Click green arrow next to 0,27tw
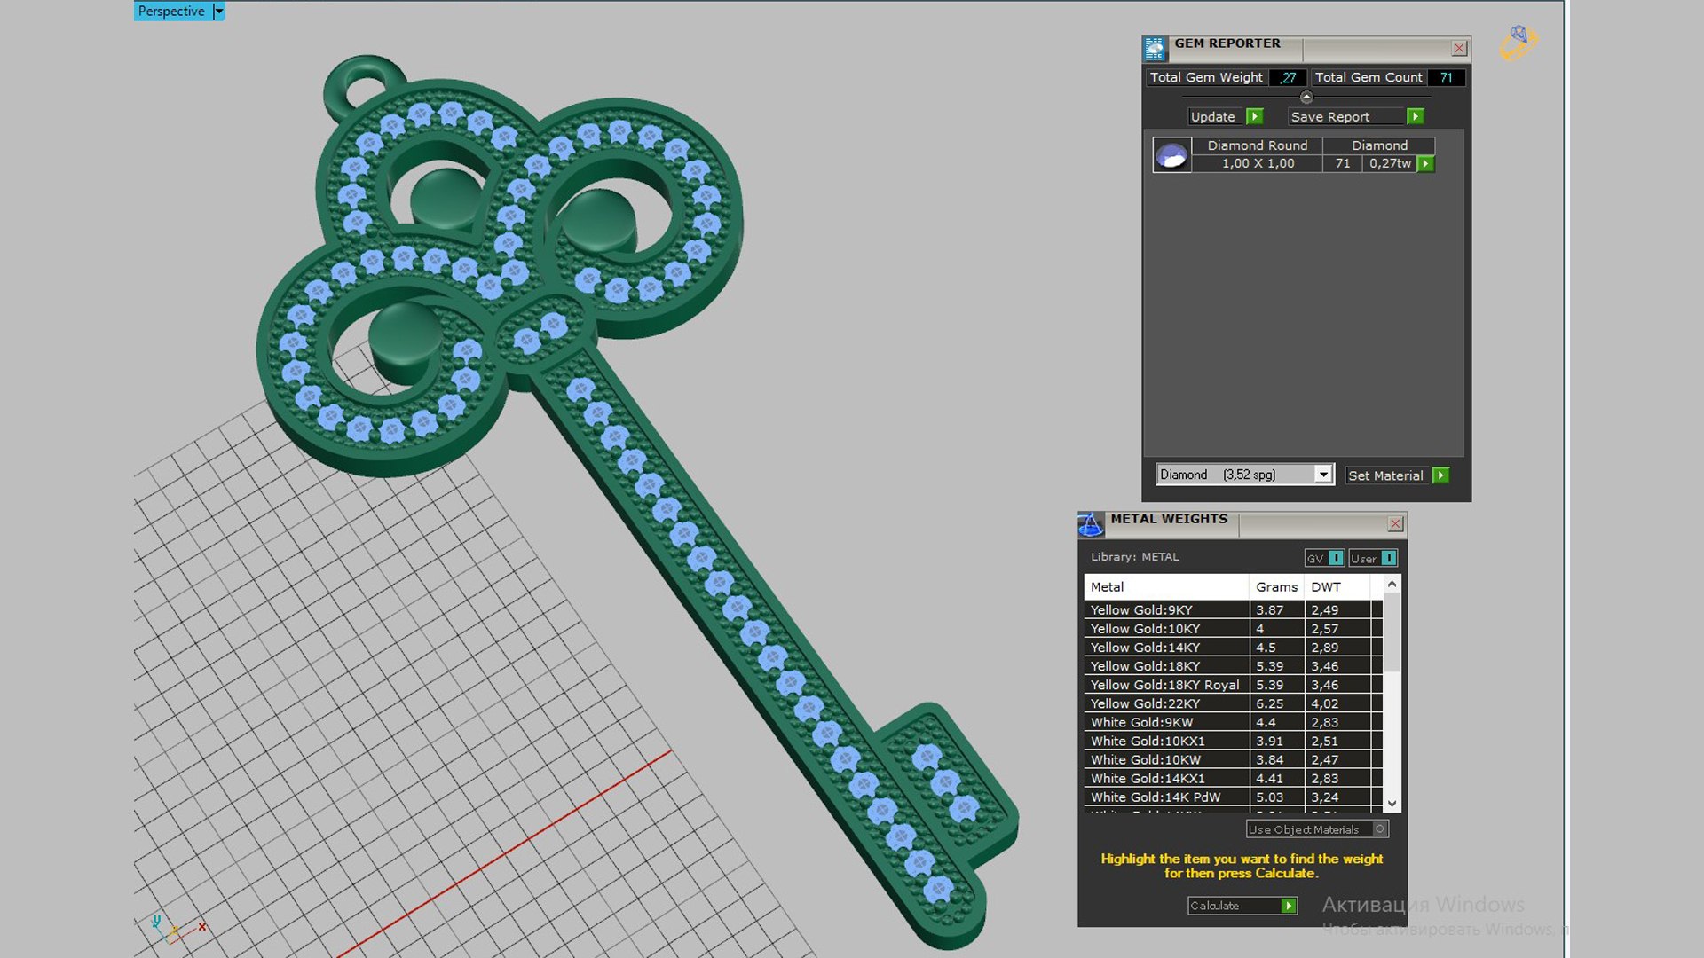Screen dimensions: 1704x958 (1425, 163)
